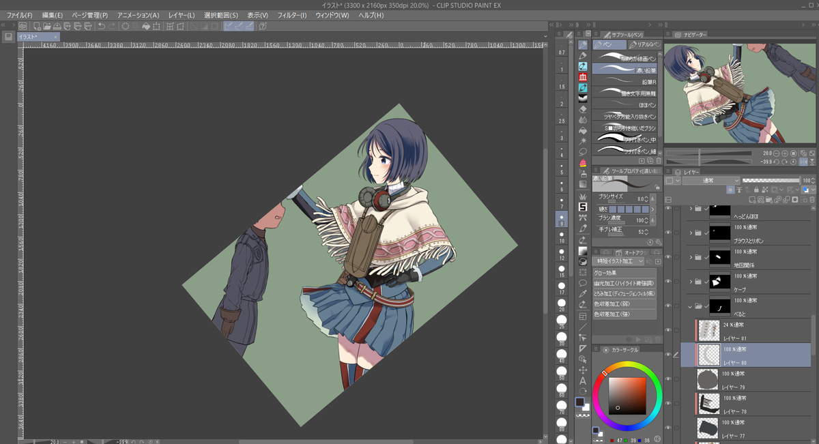Zoom out using Navigator minus button
Image resolution: width=819 pixels, height=444 pixels.
[775, 153]
